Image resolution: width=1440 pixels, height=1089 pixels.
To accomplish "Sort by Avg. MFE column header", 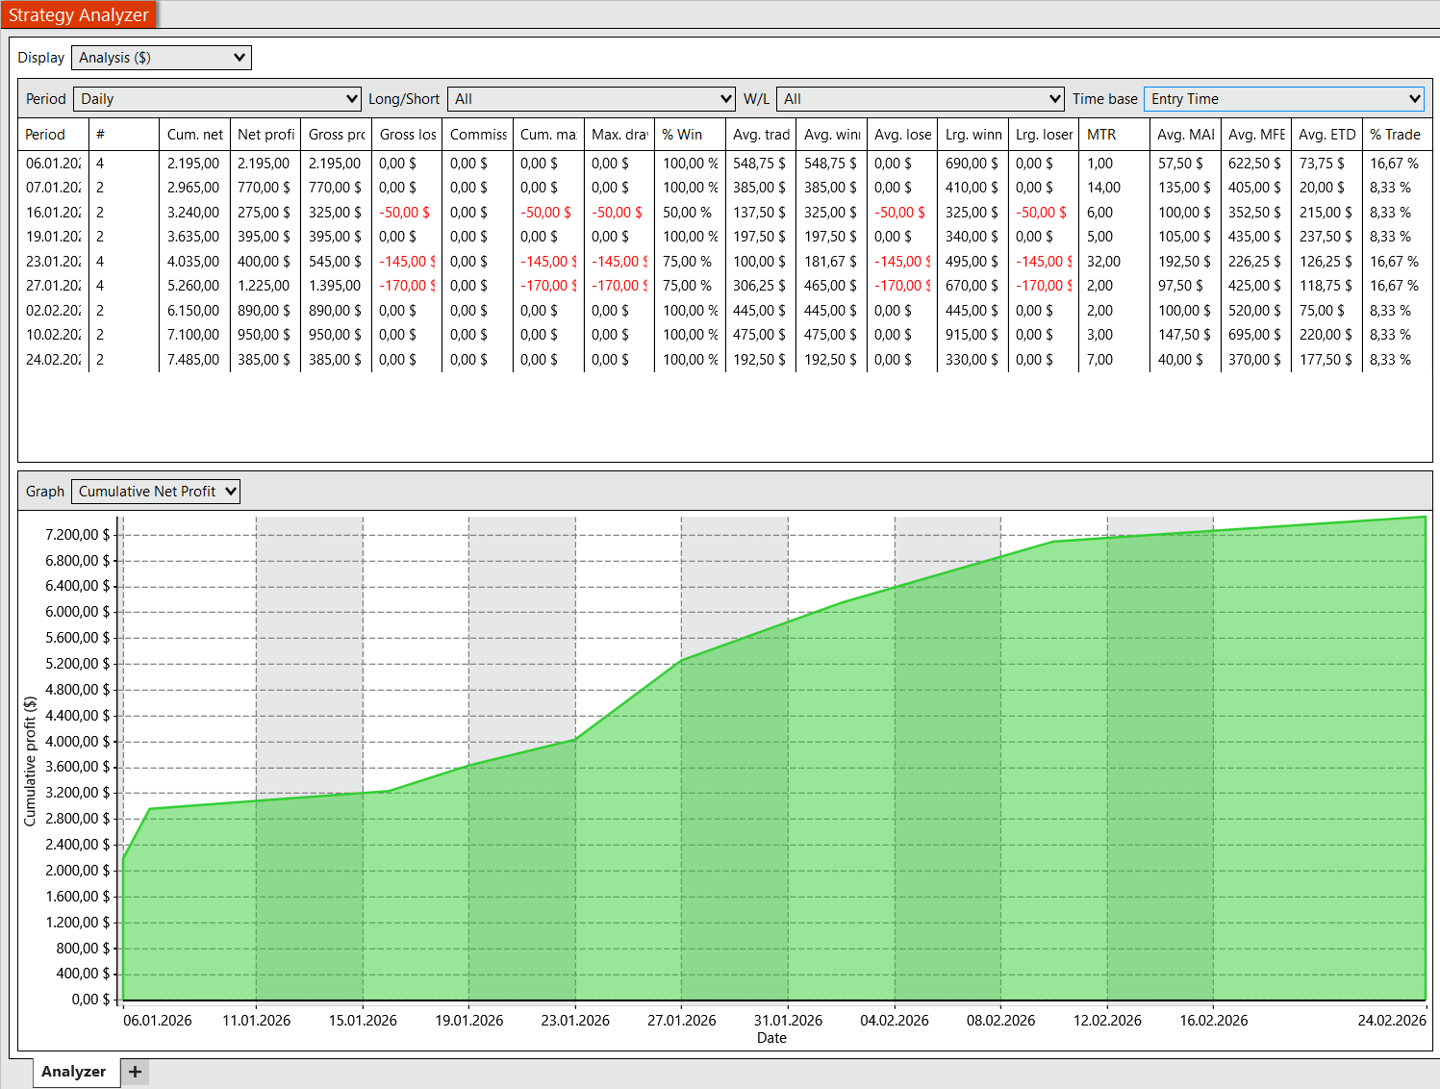I will 1256,135.
